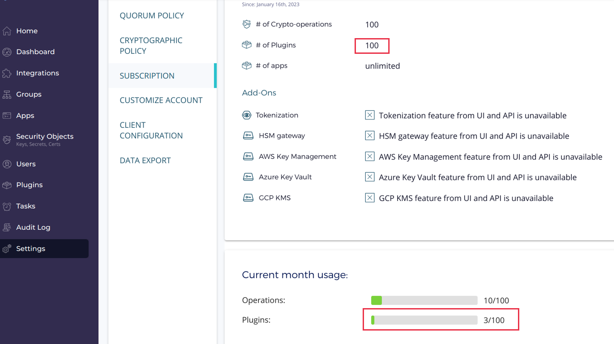Select the Users person icon
Viewport: 614px width, 344px height.
point(7,164)
